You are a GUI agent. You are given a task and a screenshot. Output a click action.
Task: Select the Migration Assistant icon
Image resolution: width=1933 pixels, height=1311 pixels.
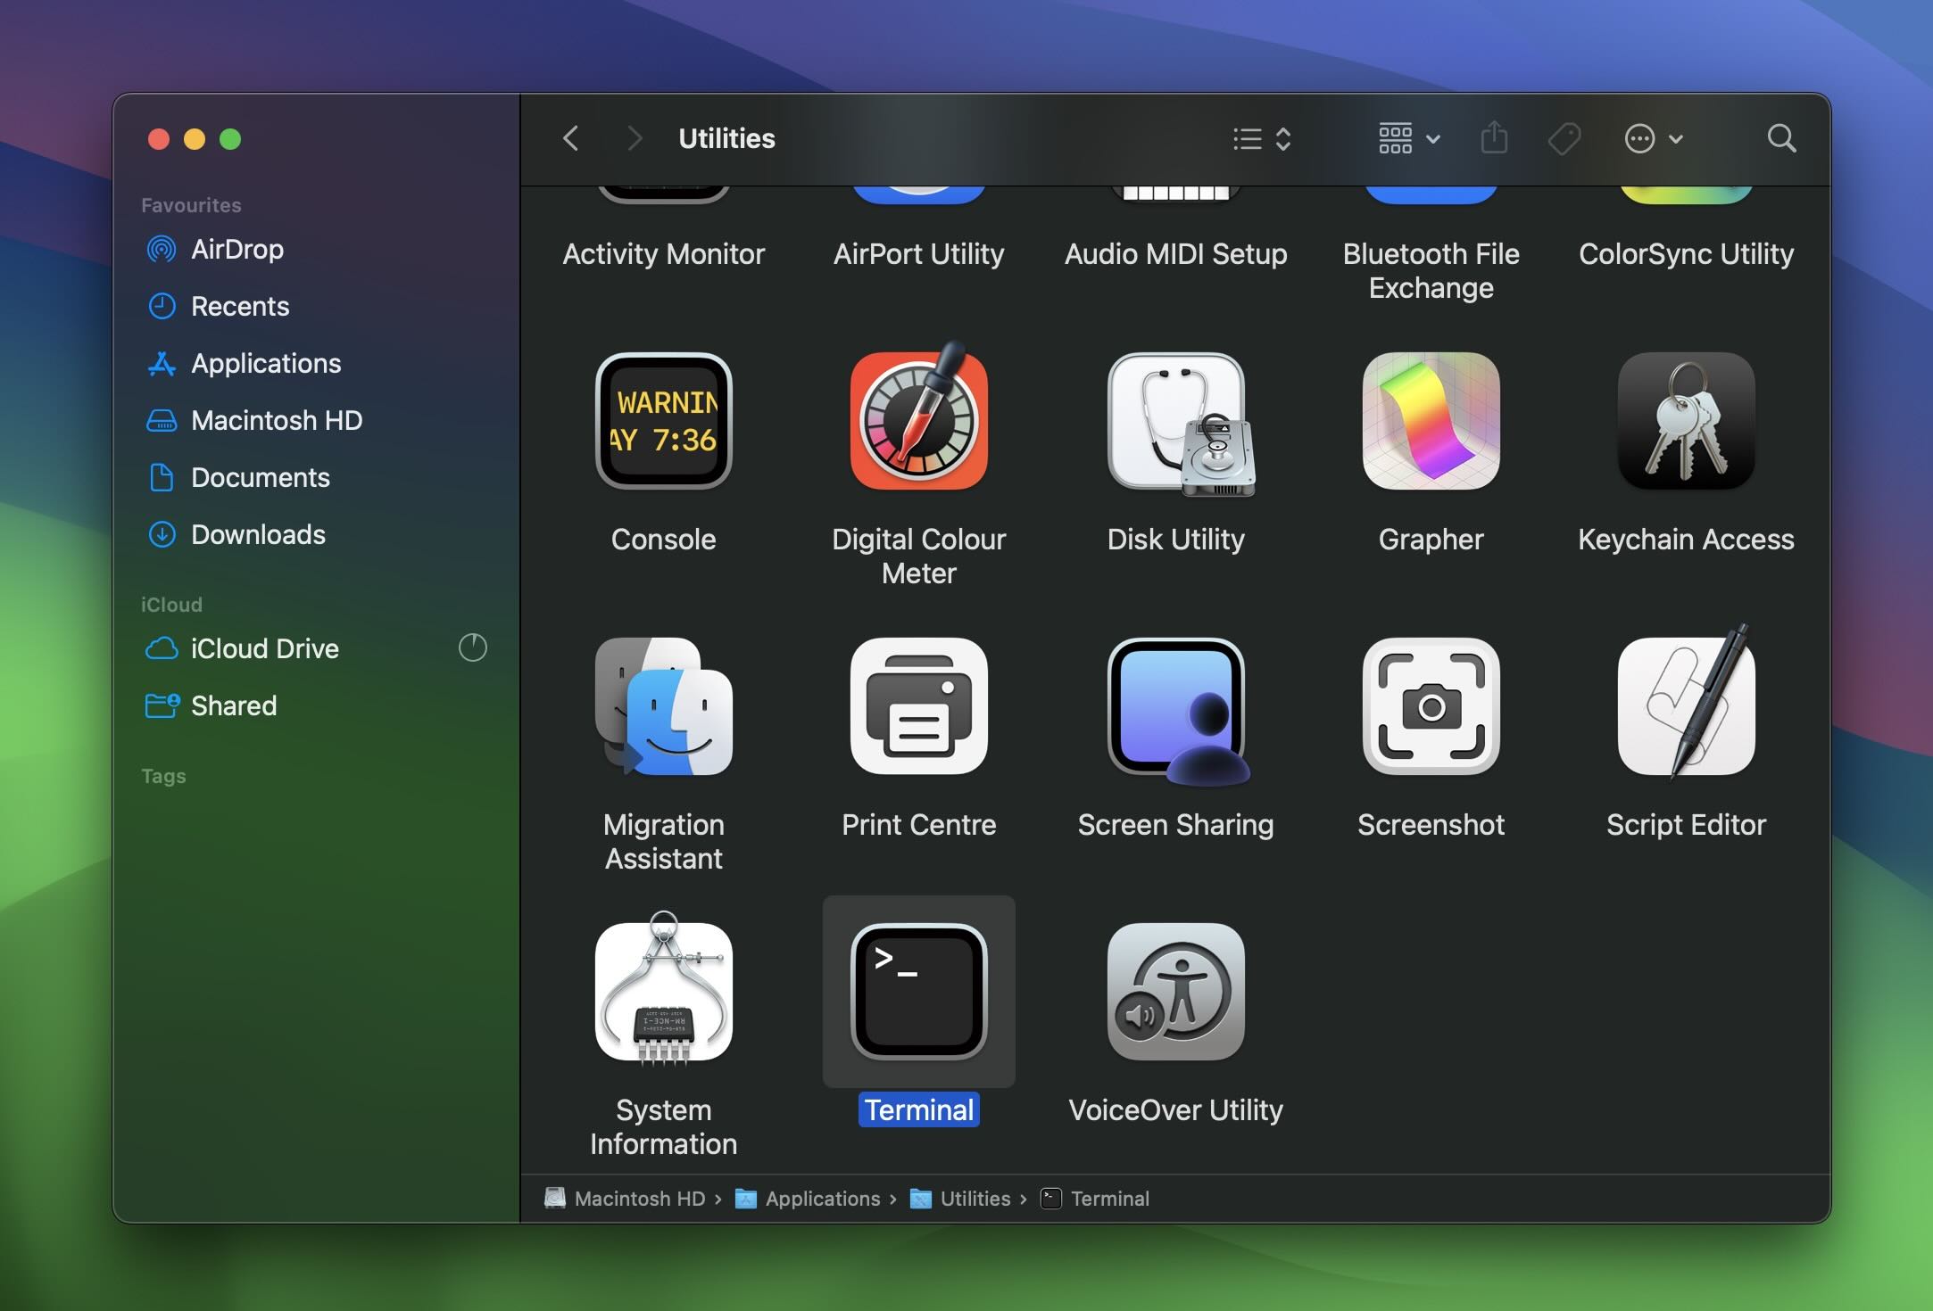click(x=663, y=706)
